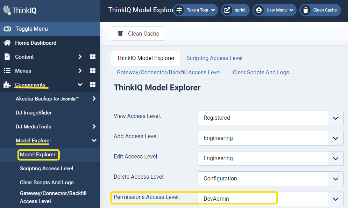The width and height of the screenshot is (348, 208).
Task: Open Gateway/Connector/Backfill Access Level in sidebar
Action: 53,197
